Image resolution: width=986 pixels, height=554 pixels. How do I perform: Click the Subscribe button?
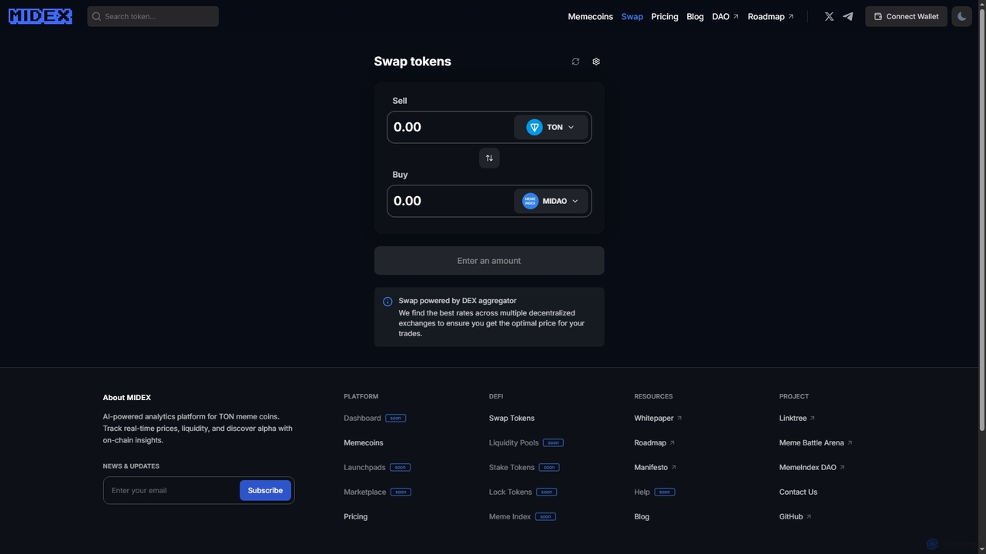click(265, 490)
